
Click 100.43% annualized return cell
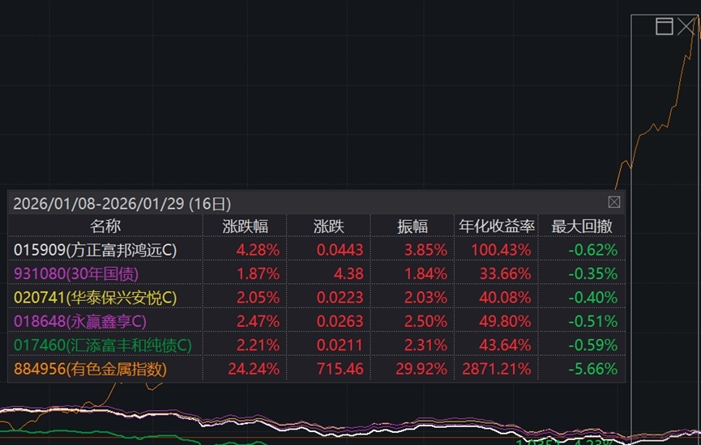501,249
